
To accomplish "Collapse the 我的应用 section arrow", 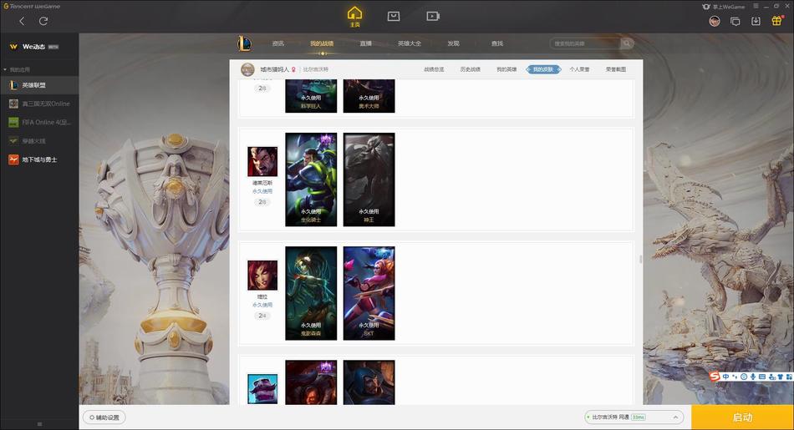I will click(x=5, y=69).
